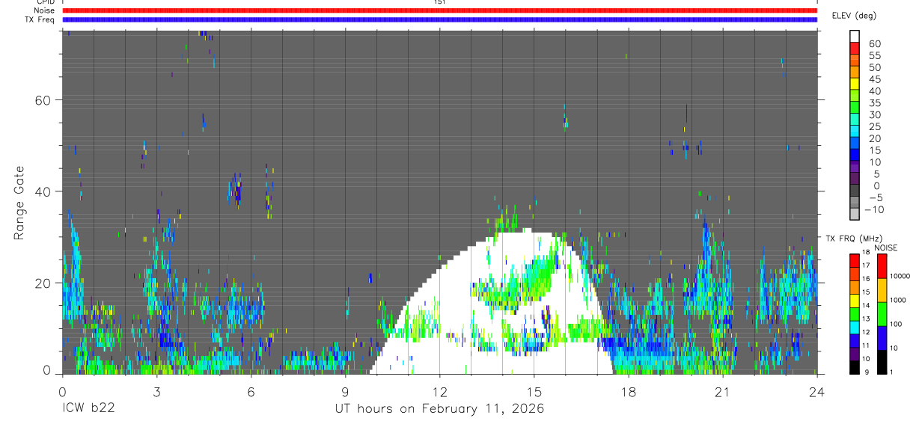The width and height of the screenshot is (919, 424).
Task: Click ELEV legend value '25'
Action: pos(874,127)
